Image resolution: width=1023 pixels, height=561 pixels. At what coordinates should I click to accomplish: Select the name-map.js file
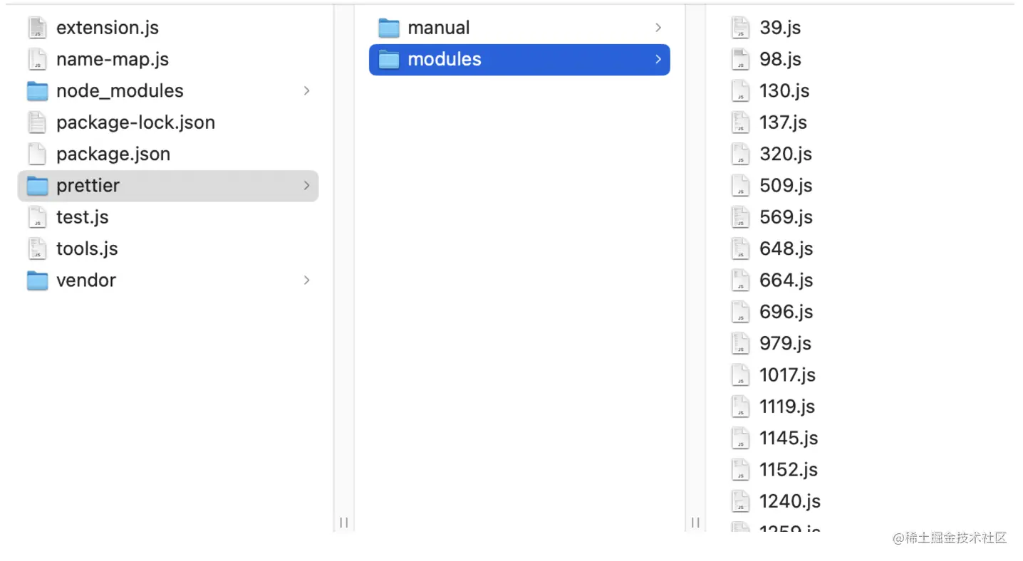pyautogui.click(x=112, y=60)
